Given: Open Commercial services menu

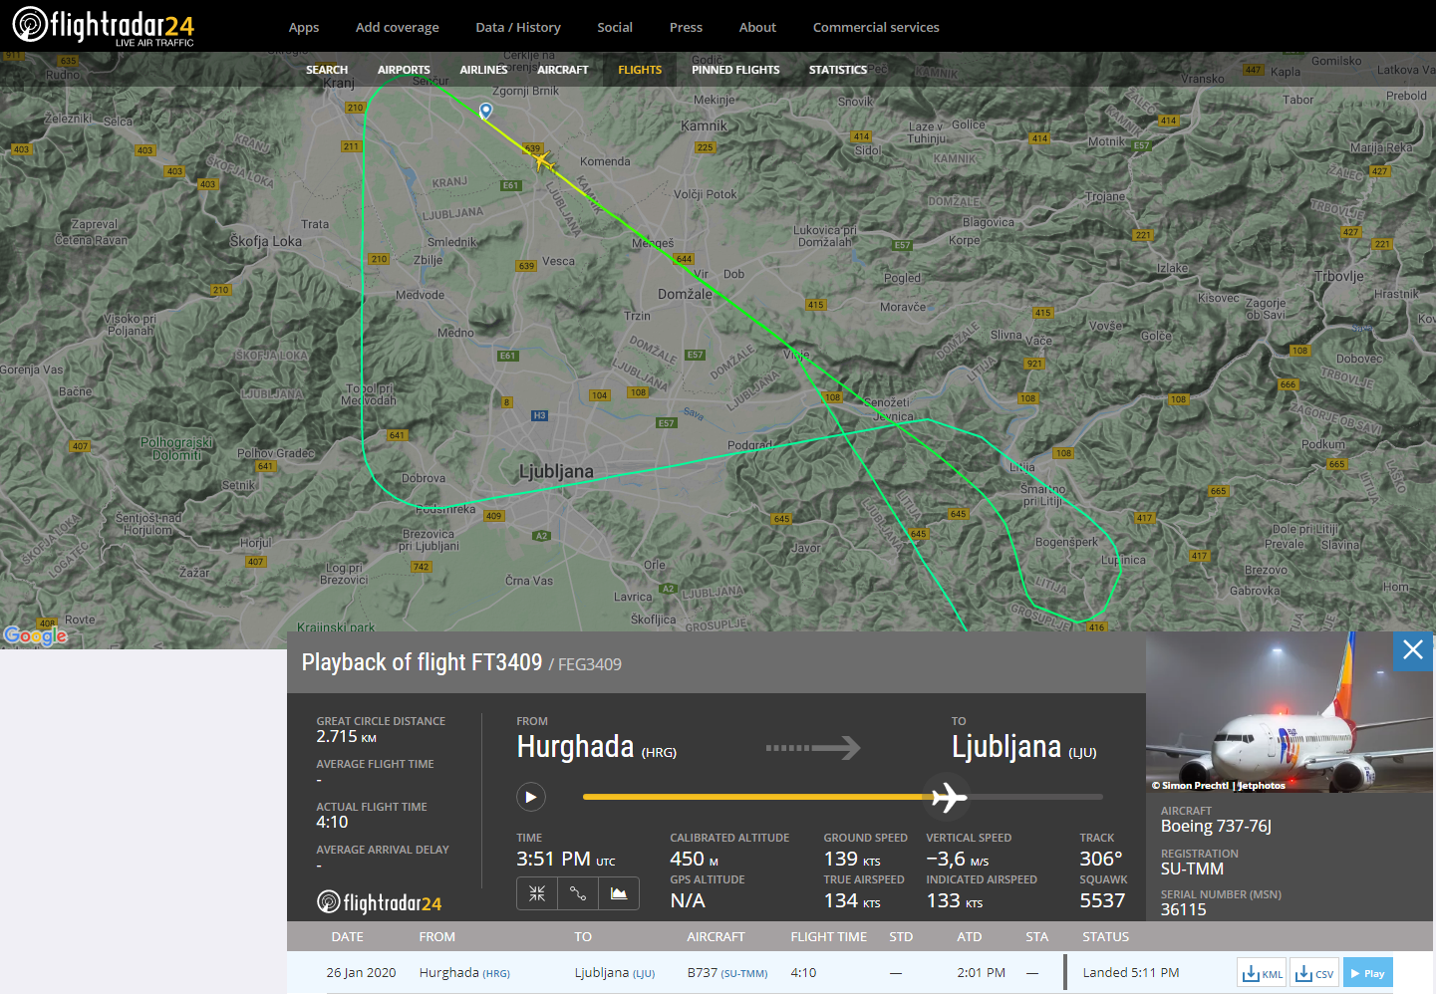Looking at the screenshot, I should pos(876,27).
